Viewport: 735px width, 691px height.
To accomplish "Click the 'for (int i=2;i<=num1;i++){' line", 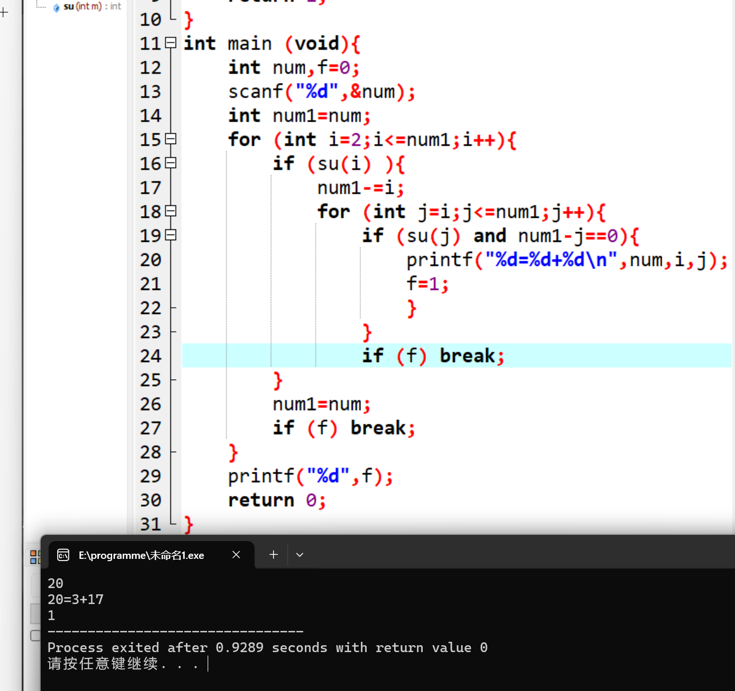I will (x=372, y=140).
